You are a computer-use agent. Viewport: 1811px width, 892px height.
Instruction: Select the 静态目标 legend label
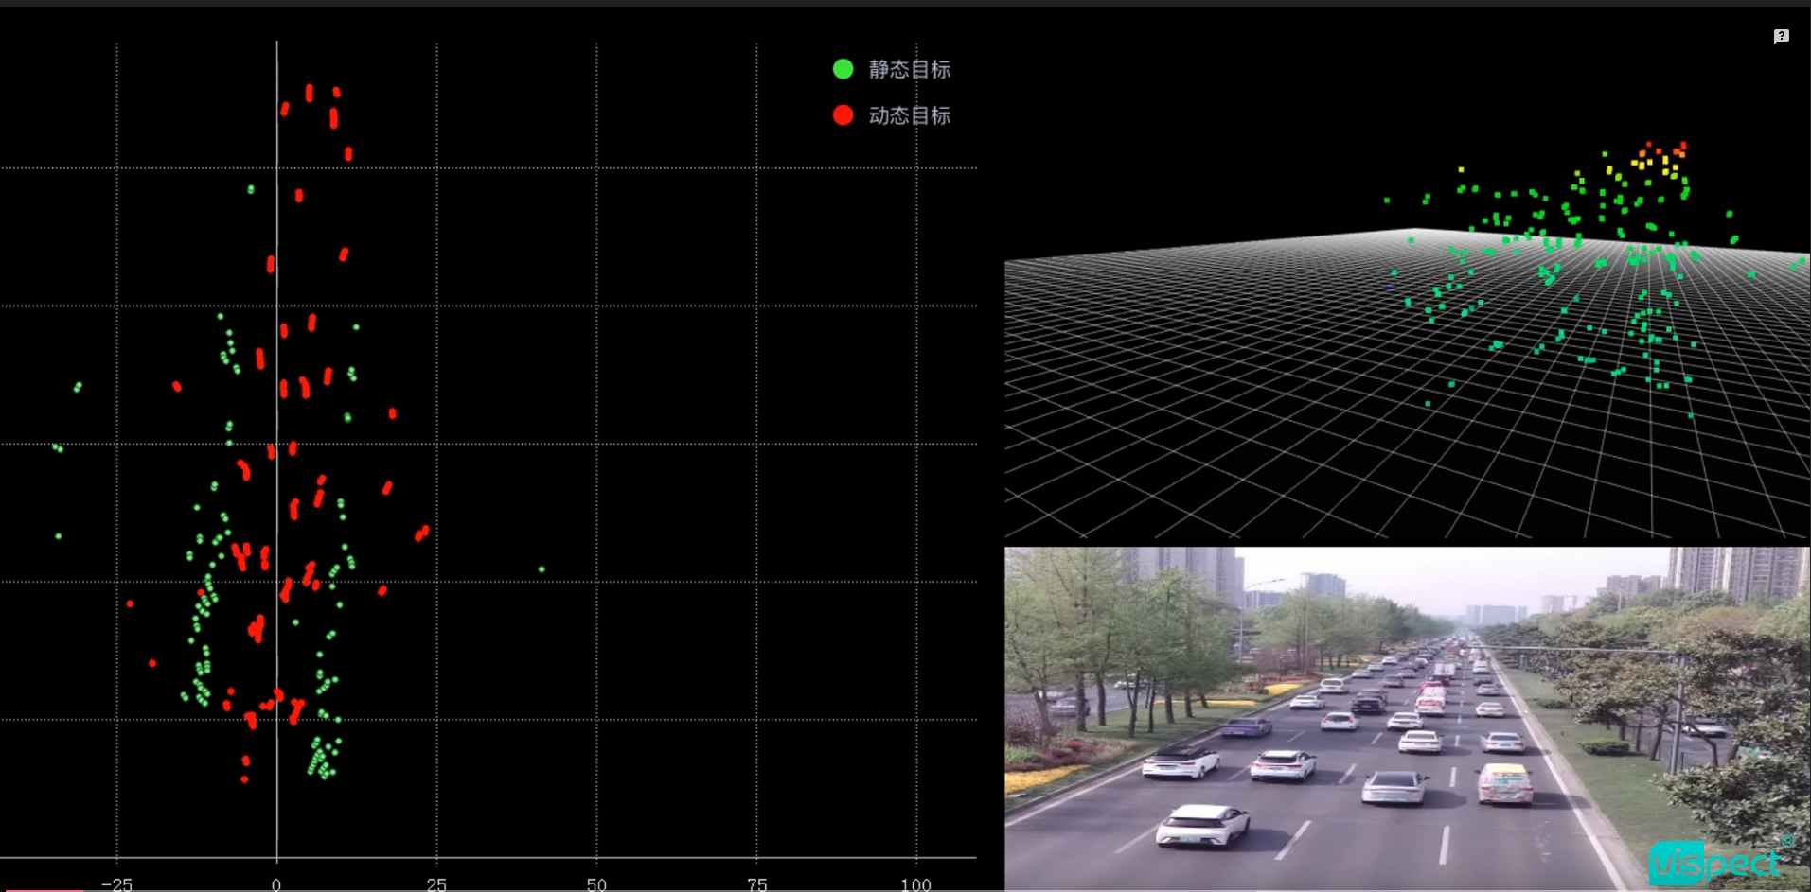(909, 69)
